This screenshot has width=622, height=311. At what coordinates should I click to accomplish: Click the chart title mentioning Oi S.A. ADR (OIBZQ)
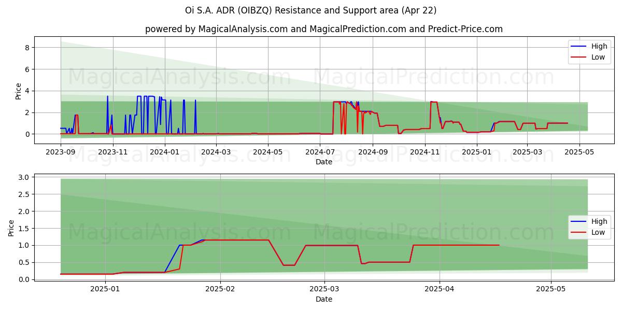point(311,10)
